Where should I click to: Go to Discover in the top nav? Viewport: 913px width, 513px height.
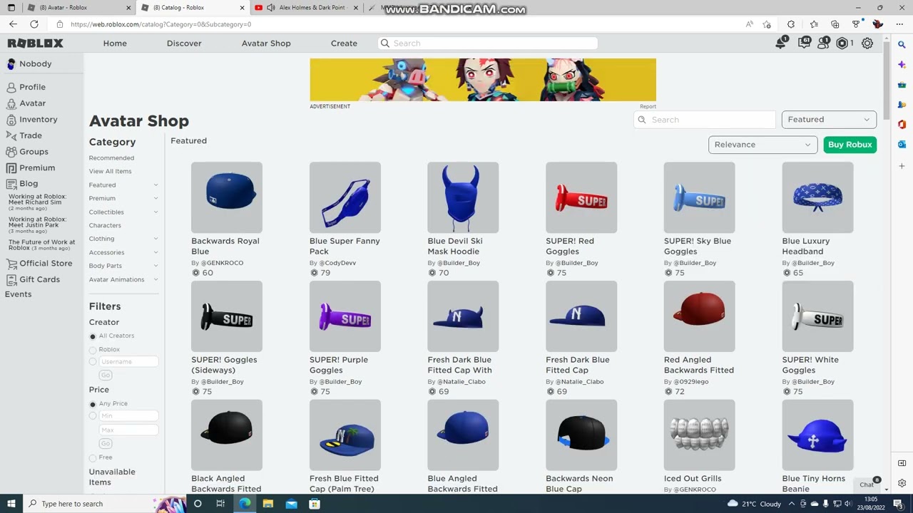pyautogui.click(x=184, y=43)
